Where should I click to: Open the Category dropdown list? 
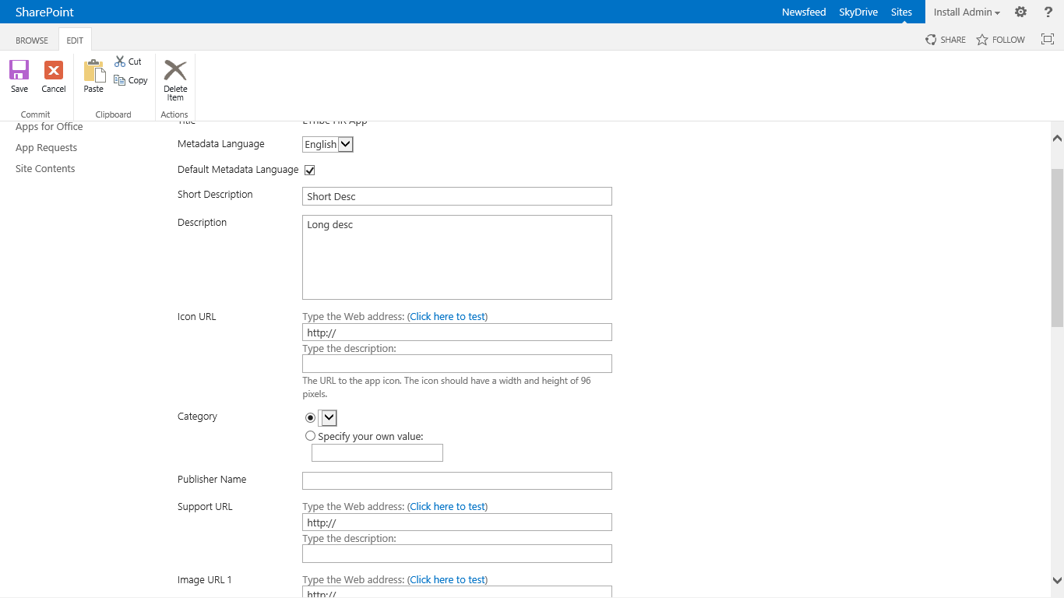pos(328,417)
